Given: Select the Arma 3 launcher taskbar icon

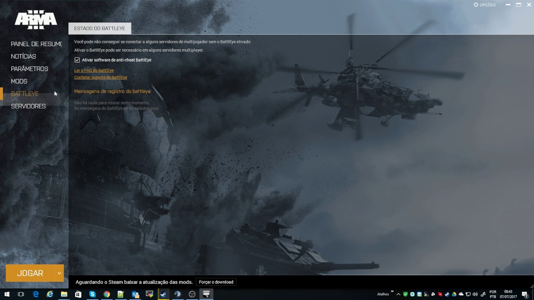Looking at the screenshot, I should point(206,294).
